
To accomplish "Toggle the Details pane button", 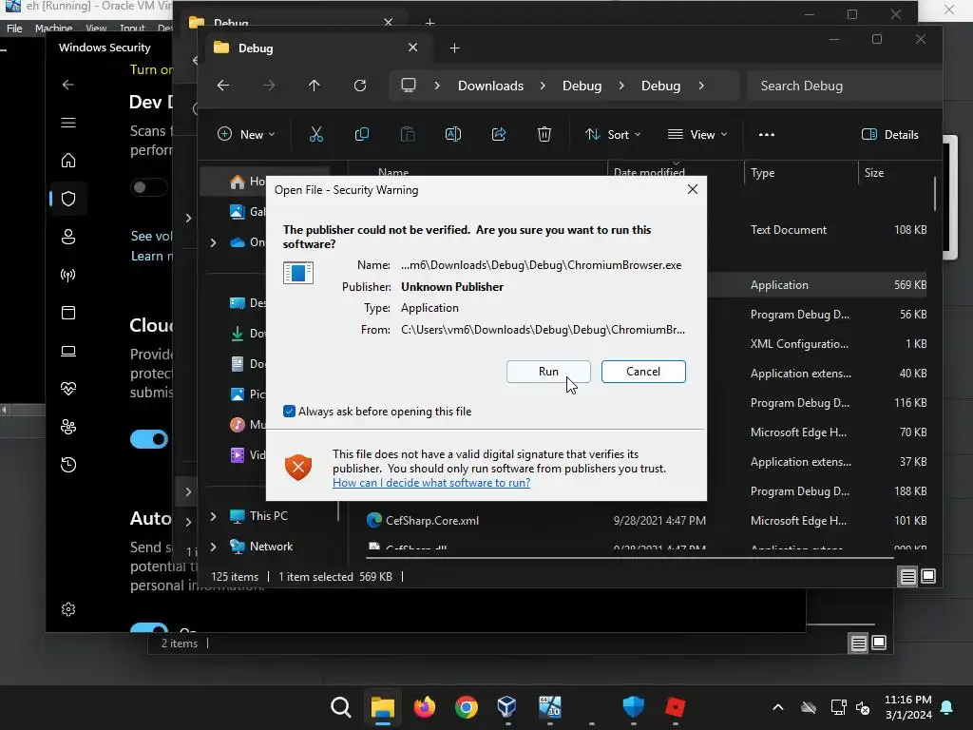I will (x=889, y=134).
